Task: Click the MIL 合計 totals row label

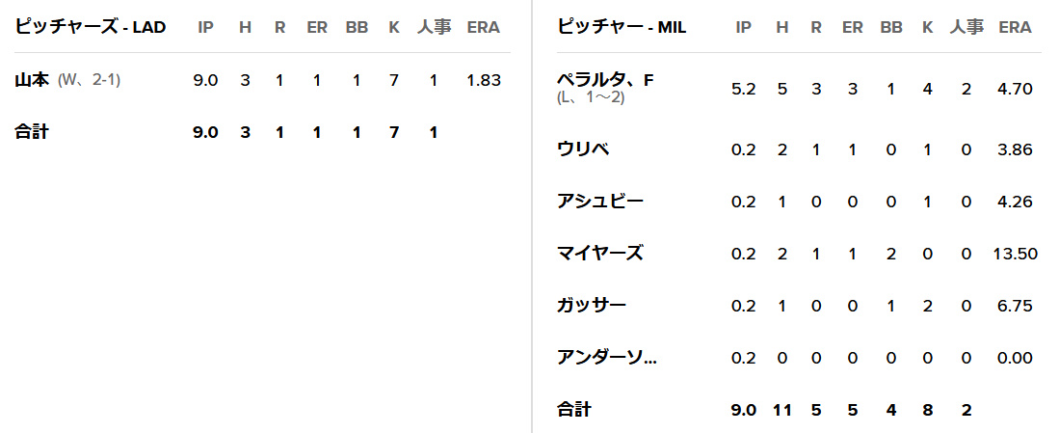Action: click(573, 410)
